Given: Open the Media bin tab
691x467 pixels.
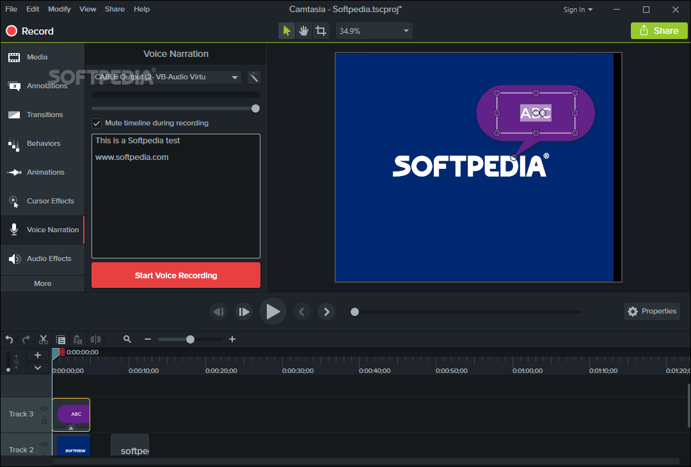Looking at the screenshot, I should 42,58.
